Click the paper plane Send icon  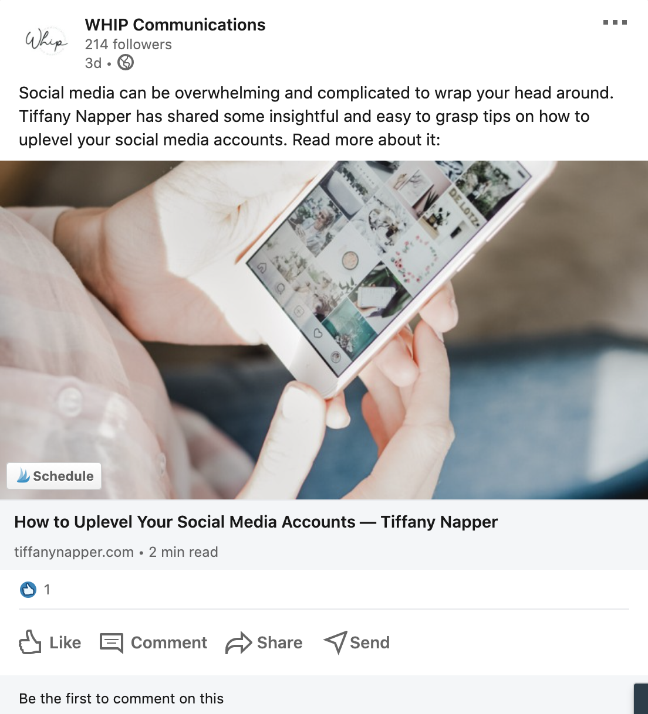(x=335, y=642)
